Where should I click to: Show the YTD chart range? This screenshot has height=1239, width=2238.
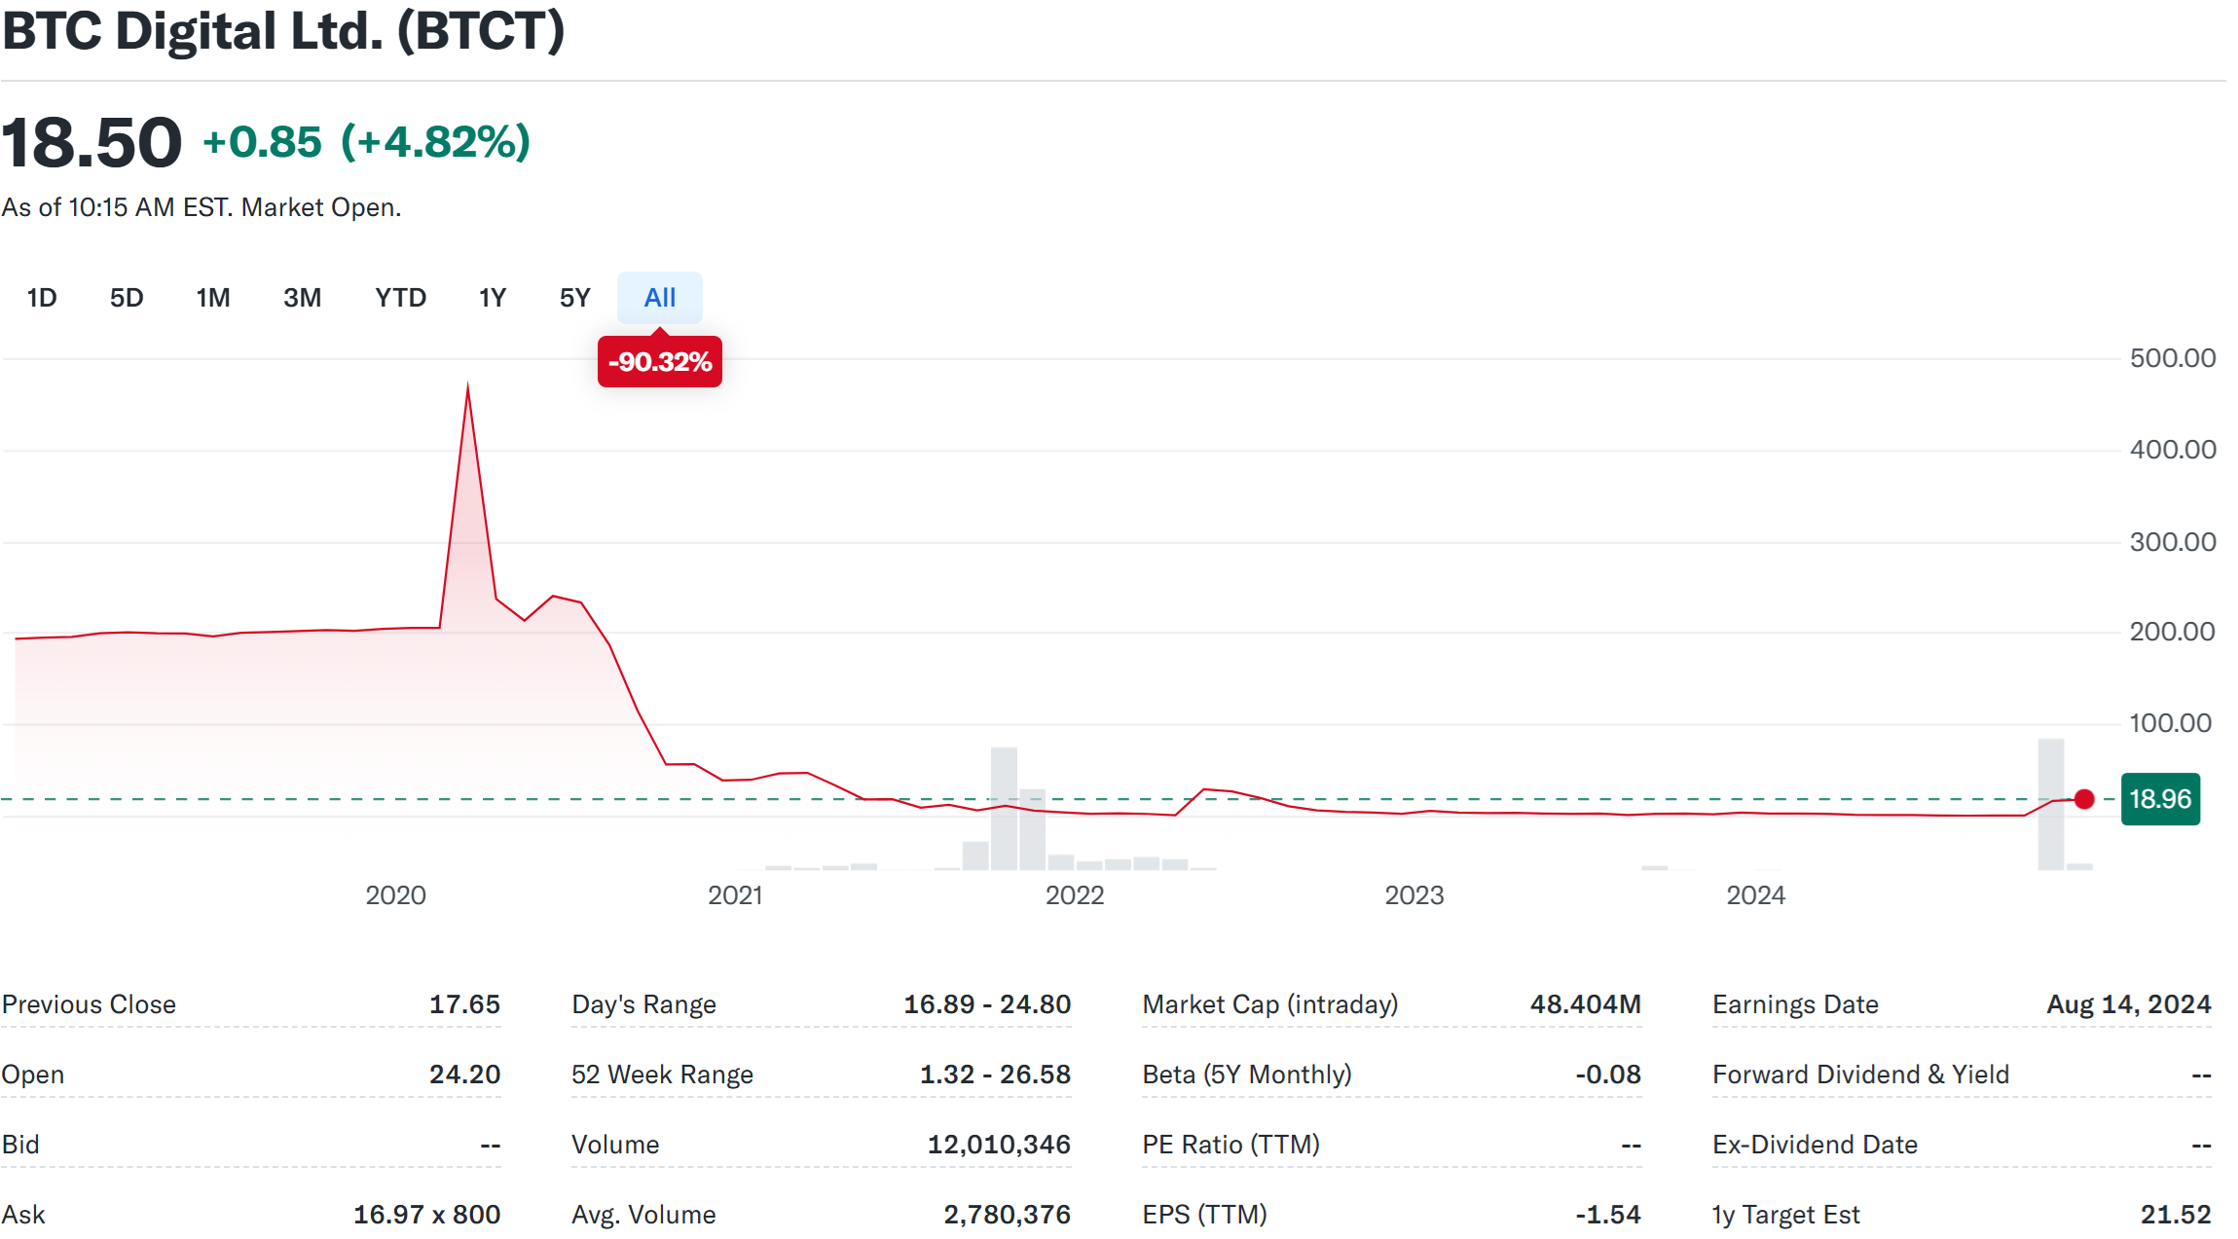(x=401, y=298)
